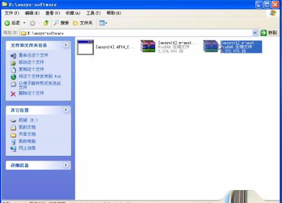Image resolution: width=282 pixels, height=203 pixels.
Task: Click the 我的文档 folder icon
Action: 13,128
